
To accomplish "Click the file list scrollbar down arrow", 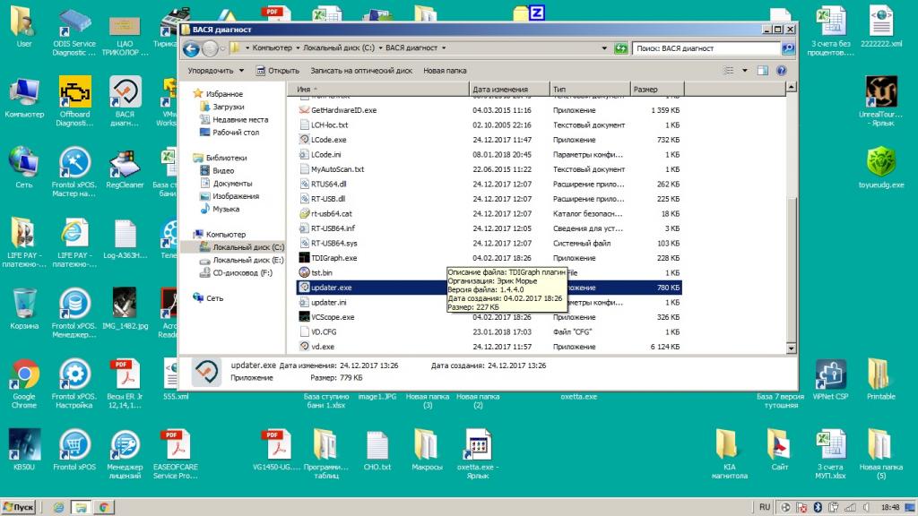I will 791,348.
